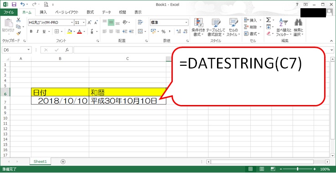Open the 標準 number format dropdown

pos(186,22)
